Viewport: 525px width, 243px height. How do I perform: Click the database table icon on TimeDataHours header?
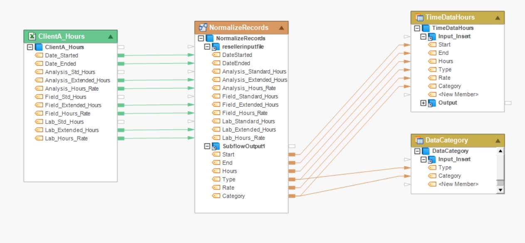(419, 17)
